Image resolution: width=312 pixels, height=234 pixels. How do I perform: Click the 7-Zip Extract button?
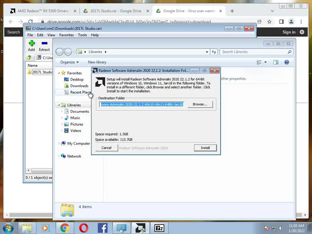[44, 46]
